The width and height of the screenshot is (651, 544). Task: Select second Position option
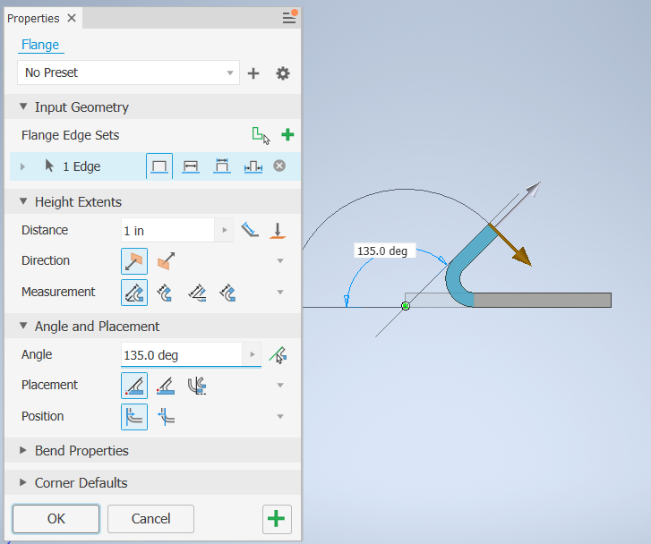(x=166, y=417)
